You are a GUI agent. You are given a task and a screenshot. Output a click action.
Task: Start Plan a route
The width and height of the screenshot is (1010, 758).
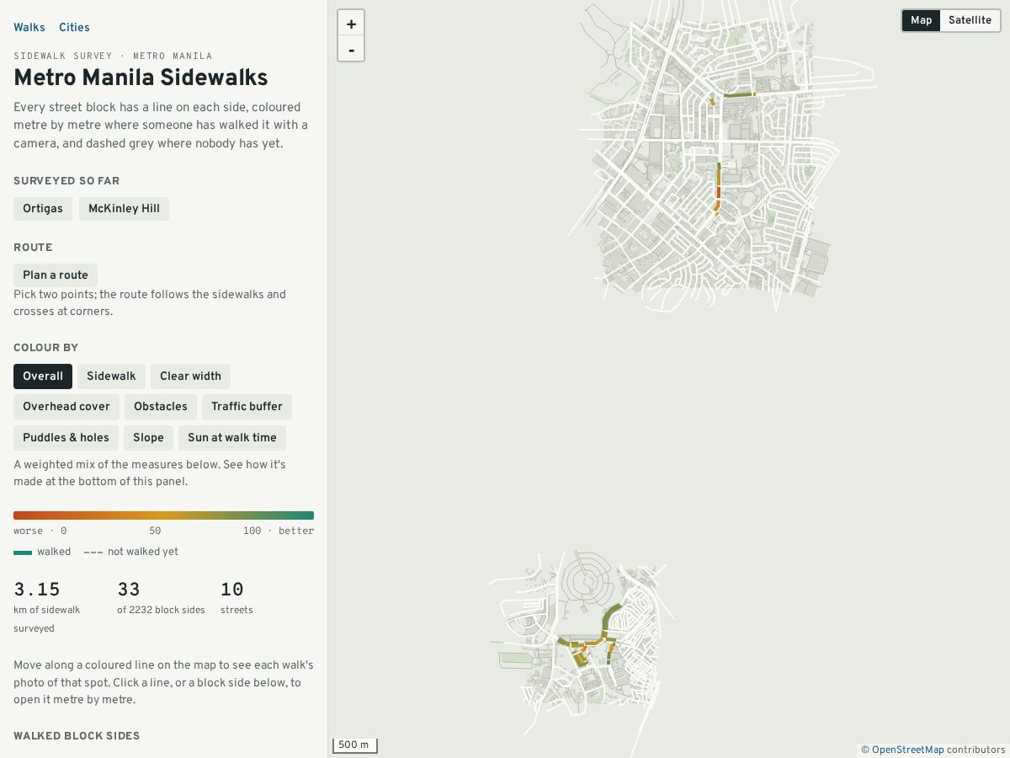(x=56, y=275)
